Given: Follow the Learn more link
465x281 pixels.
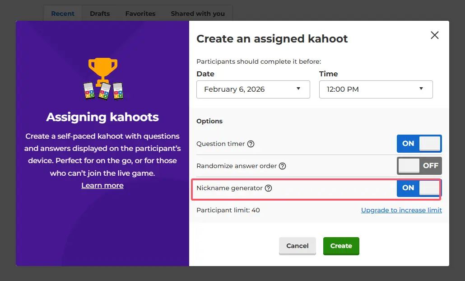Looking at the screenshot, I should coord(102,186).
